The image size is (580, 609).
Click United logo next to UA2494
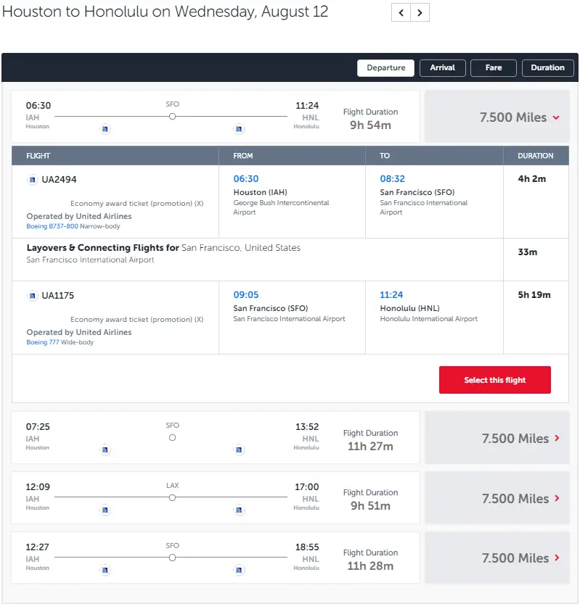coord(33,180)
